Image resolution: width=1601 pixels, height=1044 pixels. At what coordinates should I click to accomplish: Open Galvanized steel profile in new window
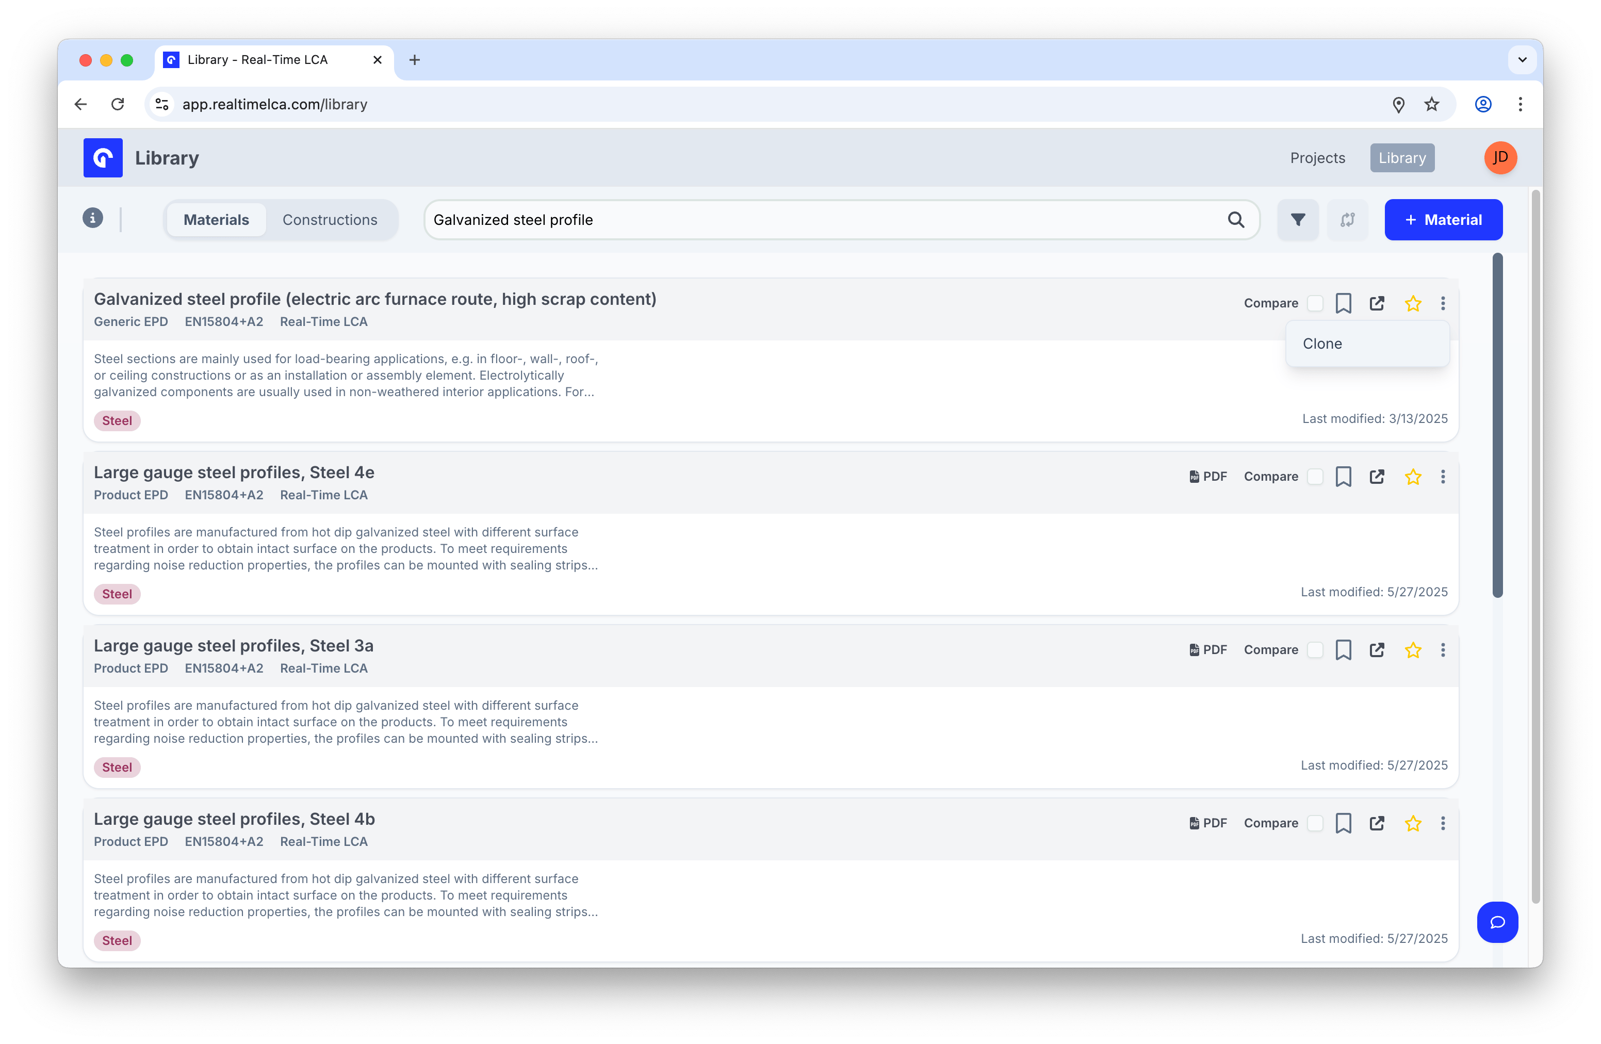click(1377, 303)
